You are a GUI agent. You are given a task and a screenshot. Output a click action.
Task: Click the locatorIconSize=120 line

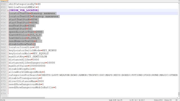coord(24,47)
